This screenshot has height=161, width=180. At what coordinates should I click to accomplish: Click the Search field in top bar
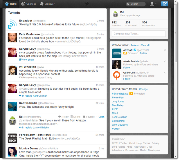[136, 4]
